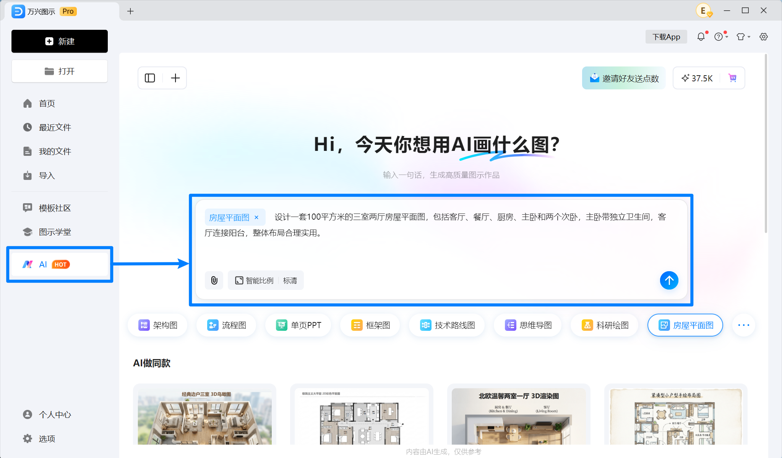Open 图示学堂 in the sidebar
The width and height of the screenshot is (782, 458).
click(60, 232)
